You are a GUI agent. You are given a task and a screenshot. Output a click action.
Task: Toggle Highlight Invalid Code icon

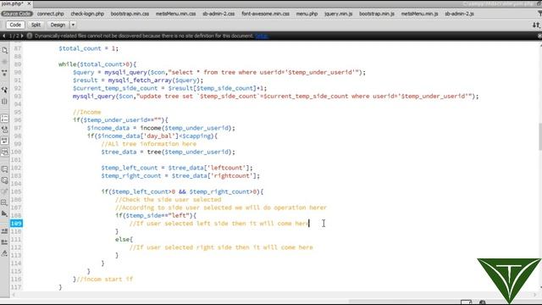4,130
